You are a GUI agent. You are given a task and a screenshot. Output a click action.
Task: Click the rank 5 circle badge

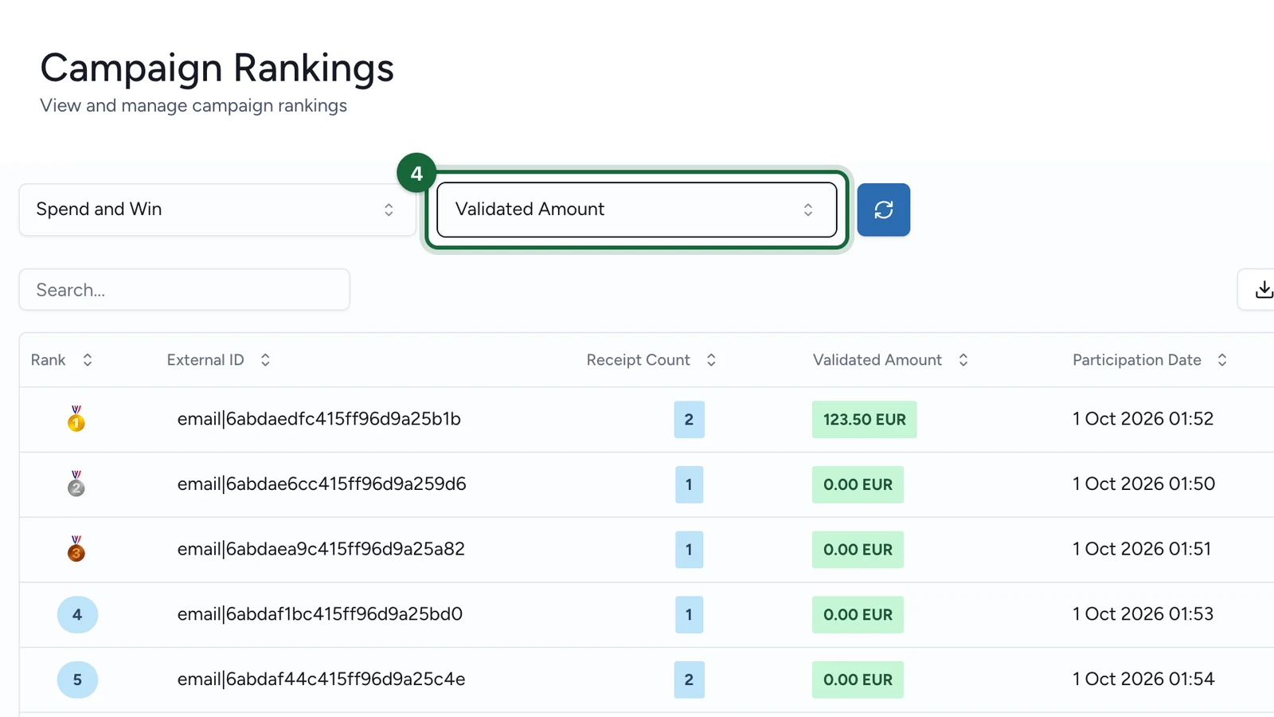pos(77,680)
